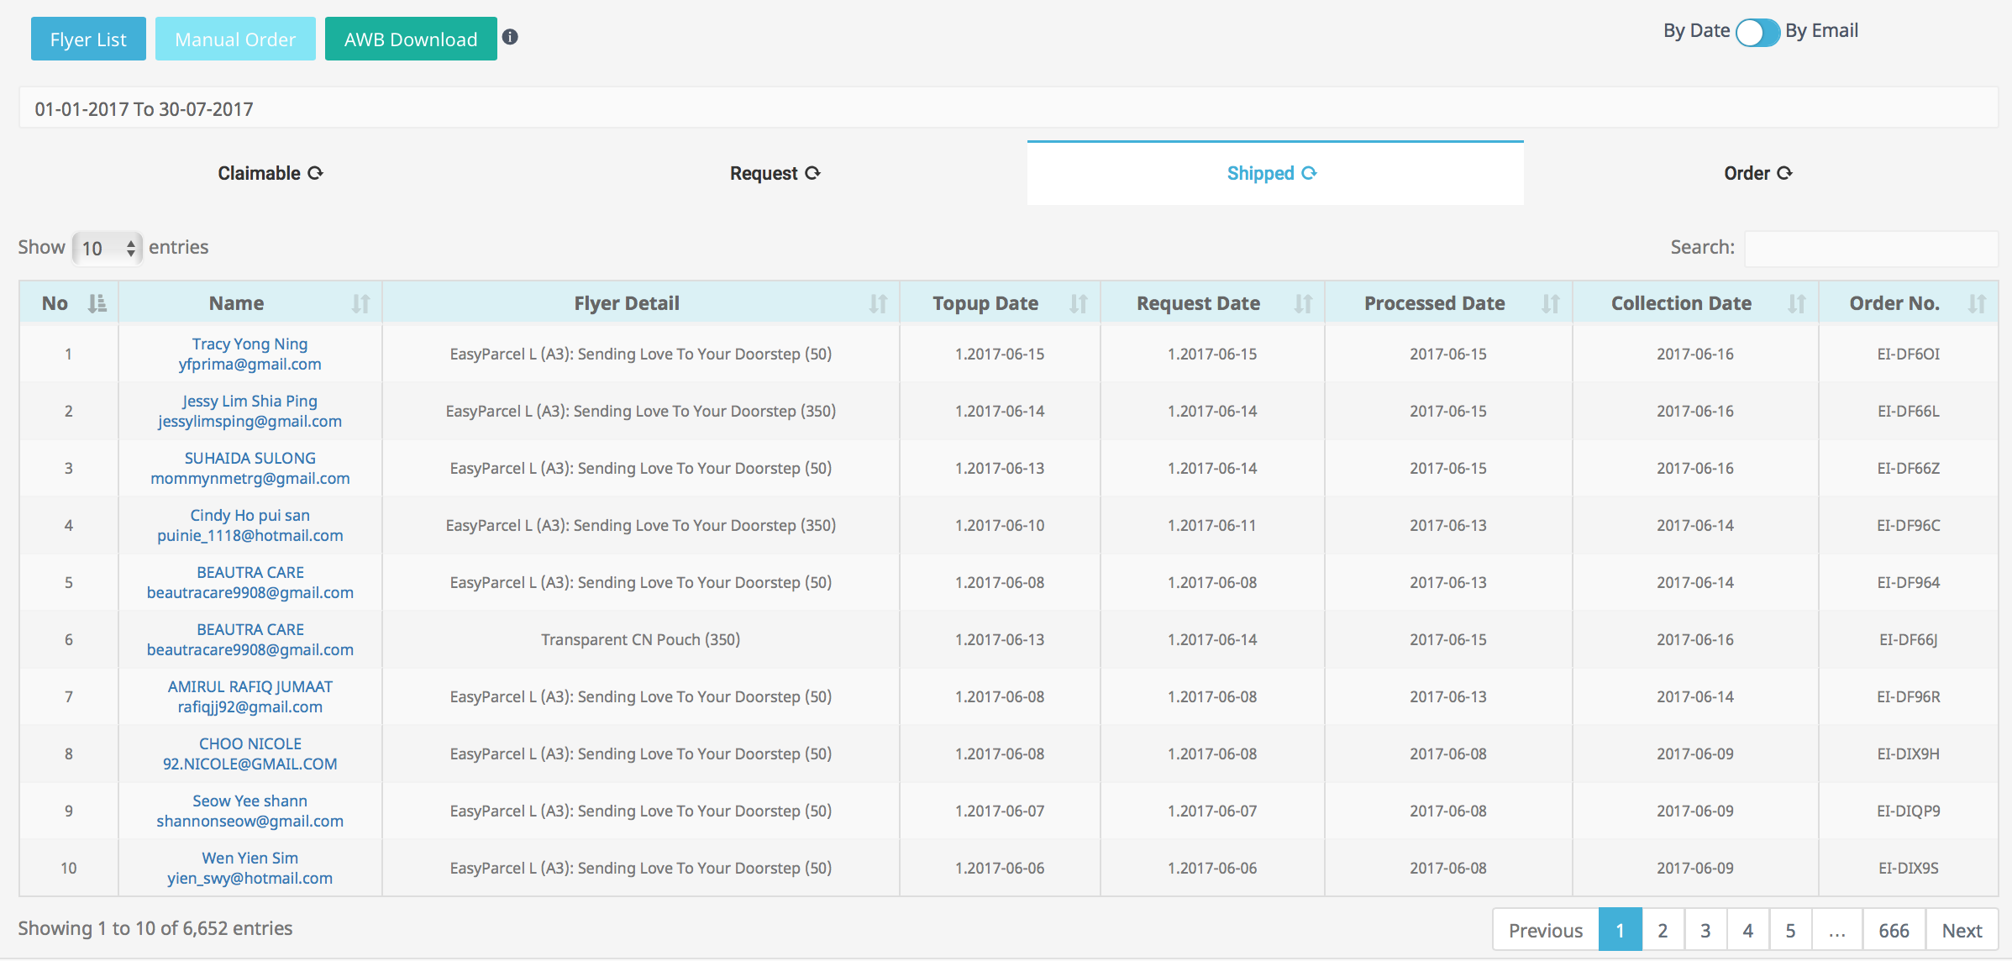Select the Request tab

point(774,173)
